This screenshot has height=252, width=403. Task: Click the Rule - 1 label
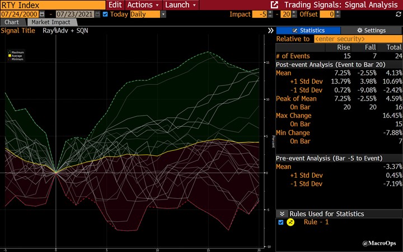tap(315, 222)
